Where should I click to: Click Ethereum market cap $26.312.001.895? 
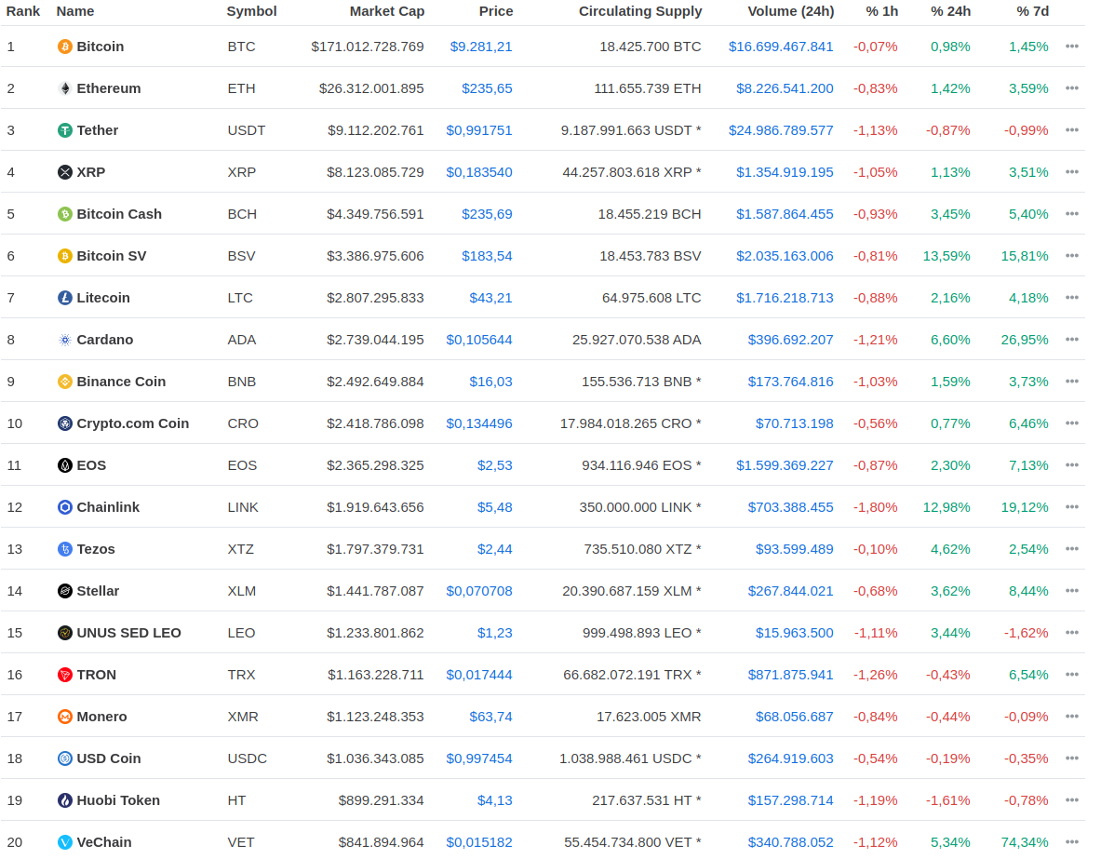pyautogui.click(x=371, y=88)
